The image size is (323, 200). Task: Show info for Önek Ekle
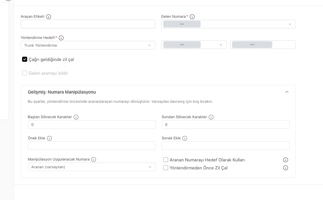[49, 138]
